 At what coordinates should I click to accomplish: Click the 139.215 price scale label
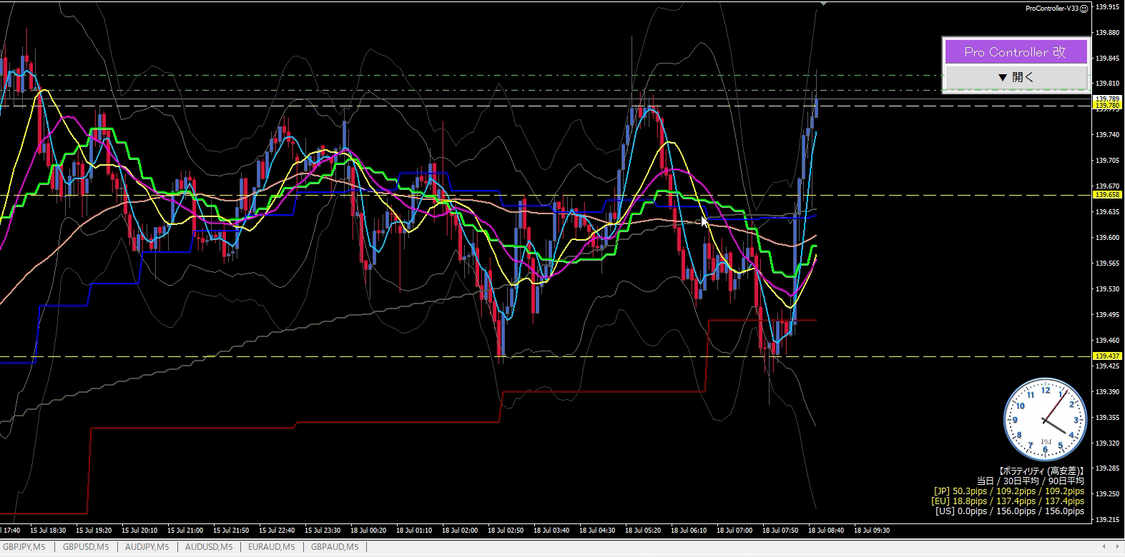click(1108, 520)
